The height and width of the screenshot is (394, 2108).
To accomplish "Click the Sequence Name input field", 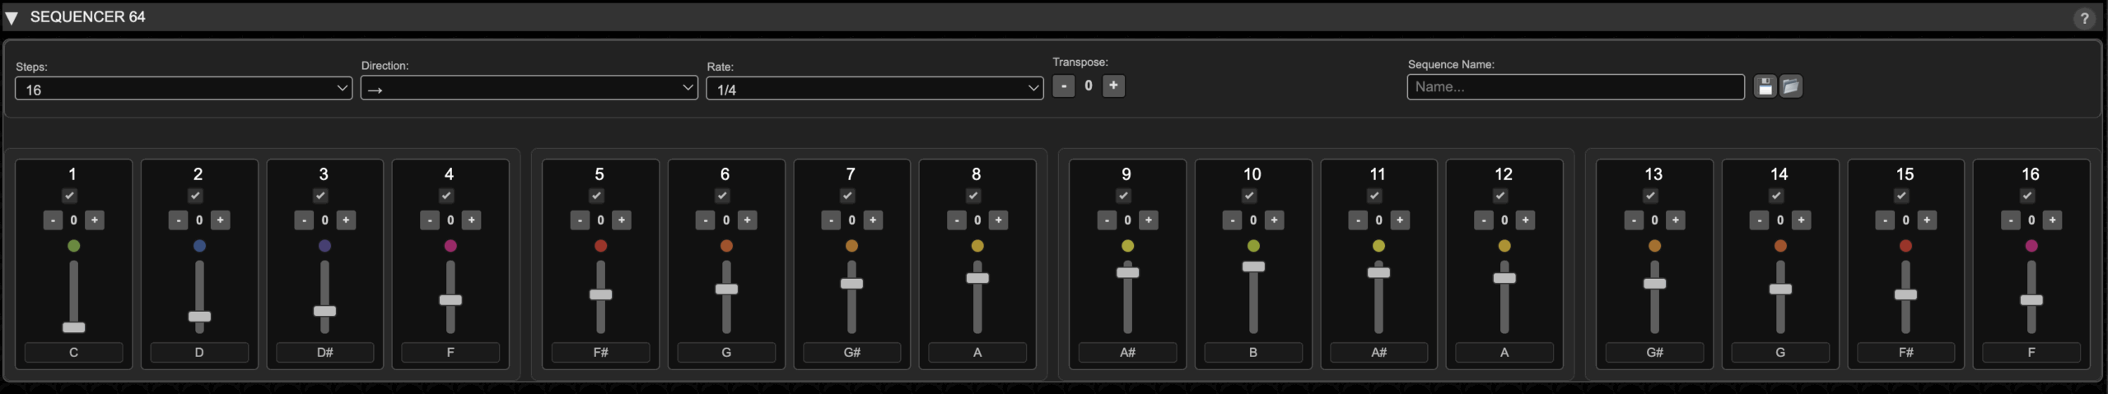I will click(x=1576, y=86).
